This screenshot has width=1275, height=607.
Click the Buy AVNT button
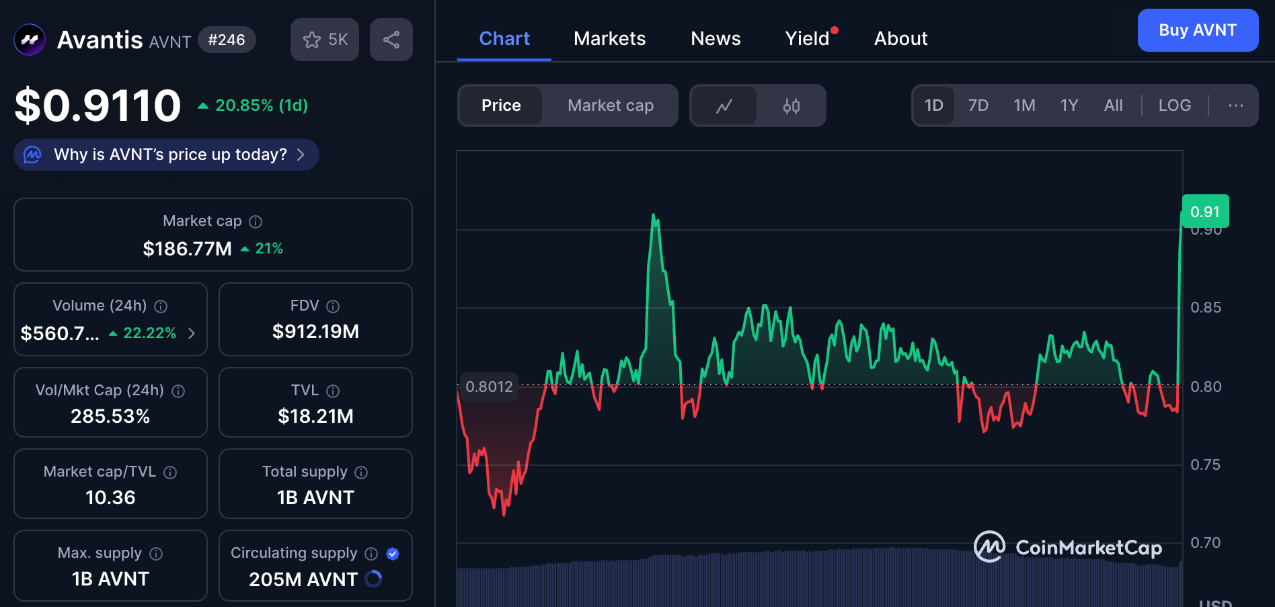(x=1197, y=30)
